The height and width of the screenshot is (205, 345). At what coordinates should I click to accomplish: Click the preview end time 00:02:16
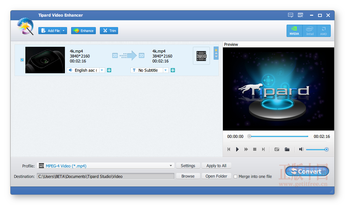point(322,136)
